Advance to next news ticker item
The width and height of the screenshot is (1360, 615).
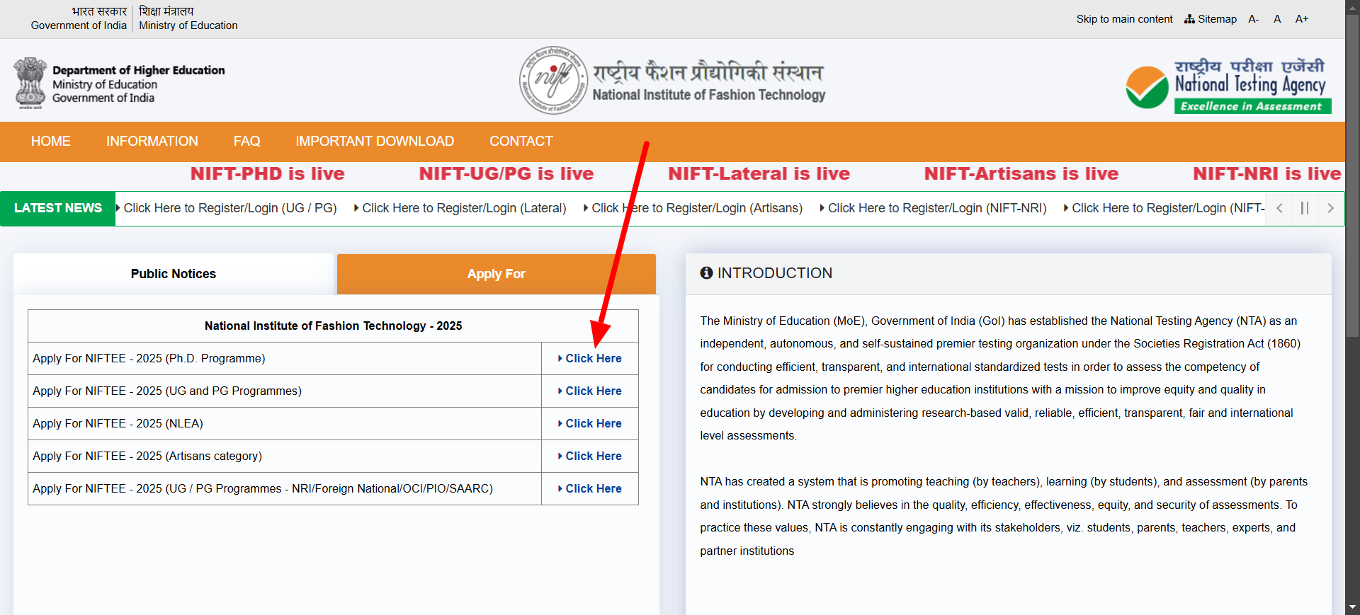click(x=1330, y=208)
